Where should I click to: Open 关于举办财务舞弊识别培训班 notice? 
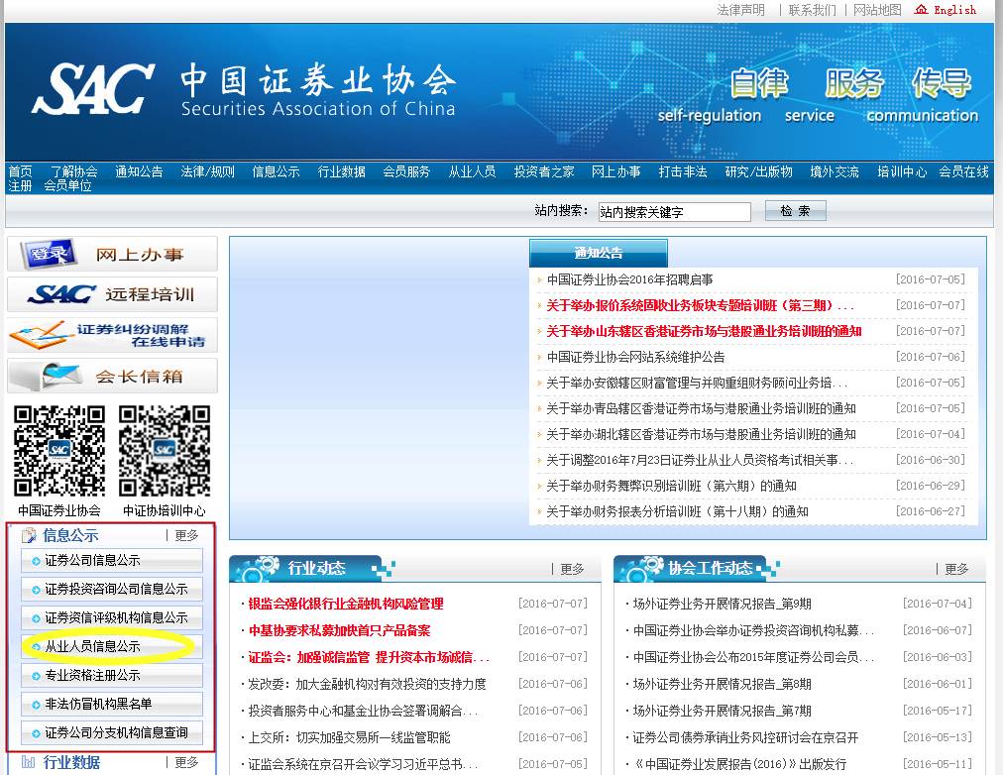click(x=672, y=486)
